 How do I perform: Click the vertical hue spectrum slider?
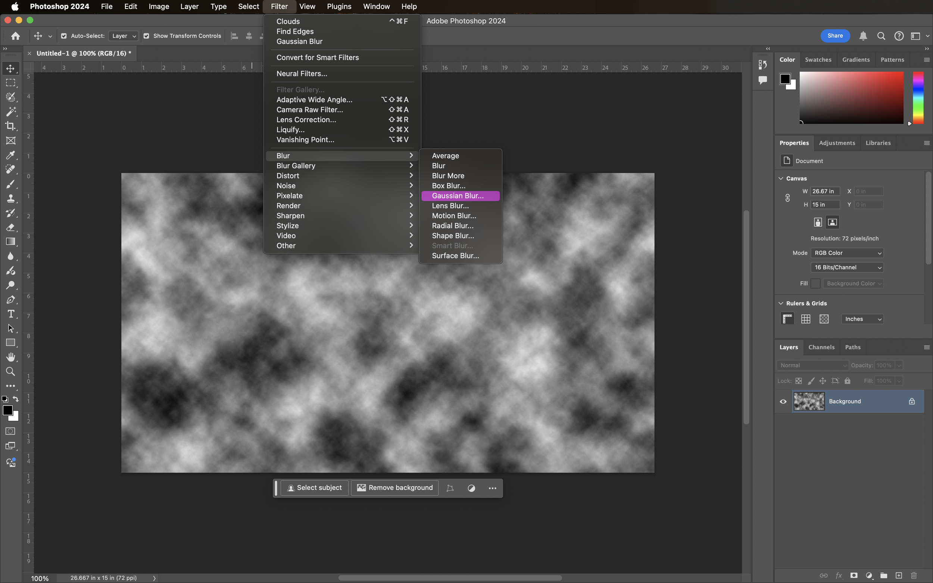tap(918, 98)
